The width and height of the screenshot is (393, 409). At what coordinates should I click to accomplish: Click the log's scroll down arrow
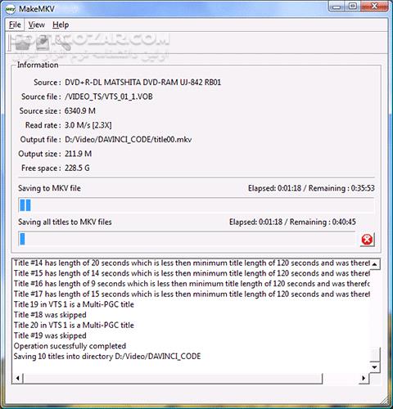374,367
